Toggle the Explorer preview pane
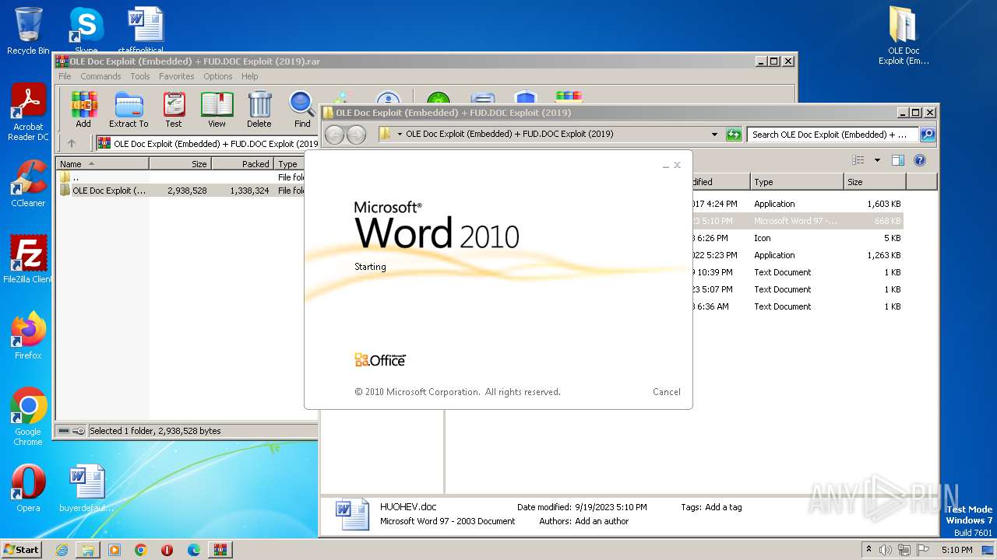 click(x=898, y=160)
